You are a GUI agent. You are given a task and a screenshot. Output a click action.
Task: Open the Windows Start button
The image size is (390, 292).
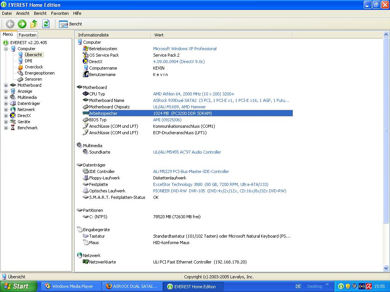tap(19, 287)
